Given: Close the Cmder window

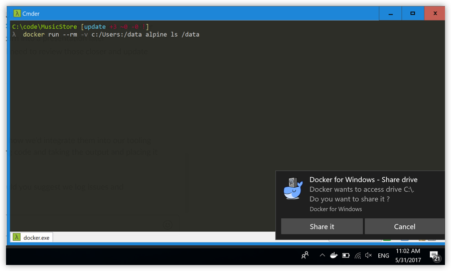Looking at the screenshot, I should pyautogui.click(x=434, y=14).
